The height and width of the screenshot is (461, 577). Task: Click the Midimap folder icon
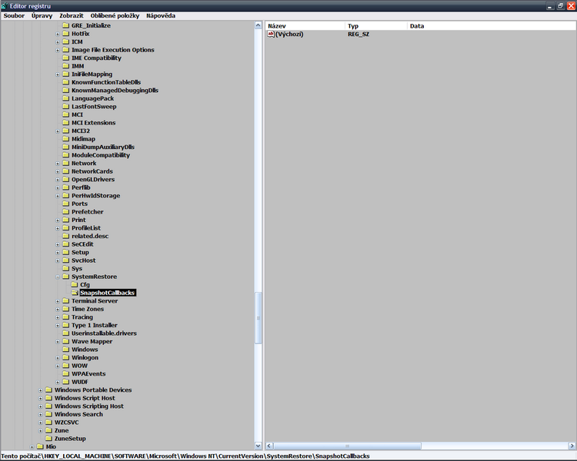[x=66, y=138]
